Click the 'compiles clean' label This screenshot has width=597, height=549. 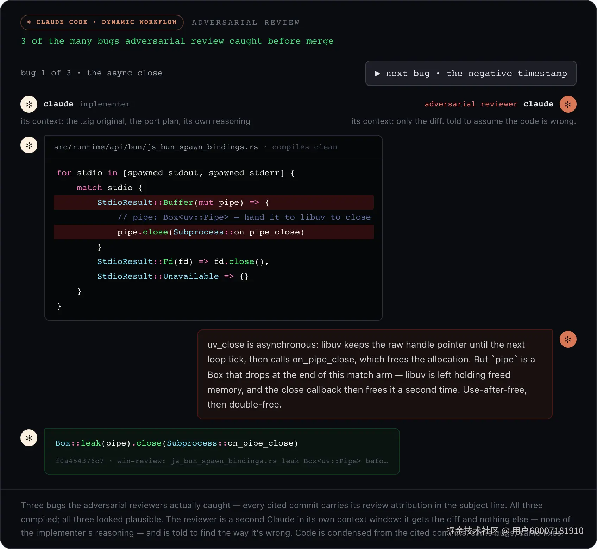click(304, 147)
